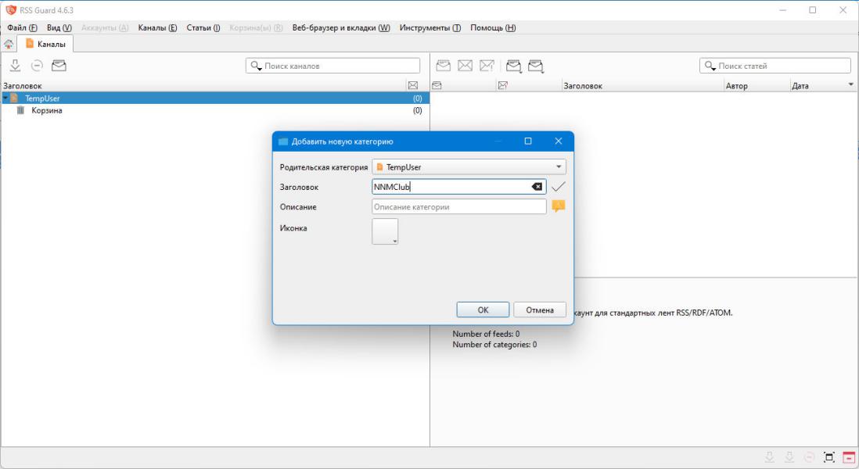Open the Статьи menu
859x469 pixels.
(203, 28)
